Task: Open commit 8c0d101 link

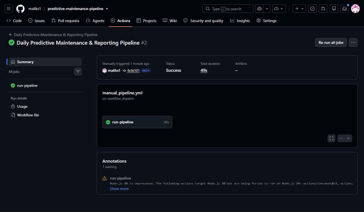Action: pos(133,71)
